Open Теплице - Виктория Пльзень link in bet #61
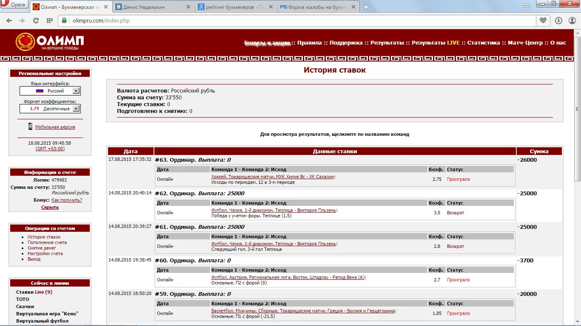The width and height of the screenshot is (581, 326). click(x=273, y=244)
